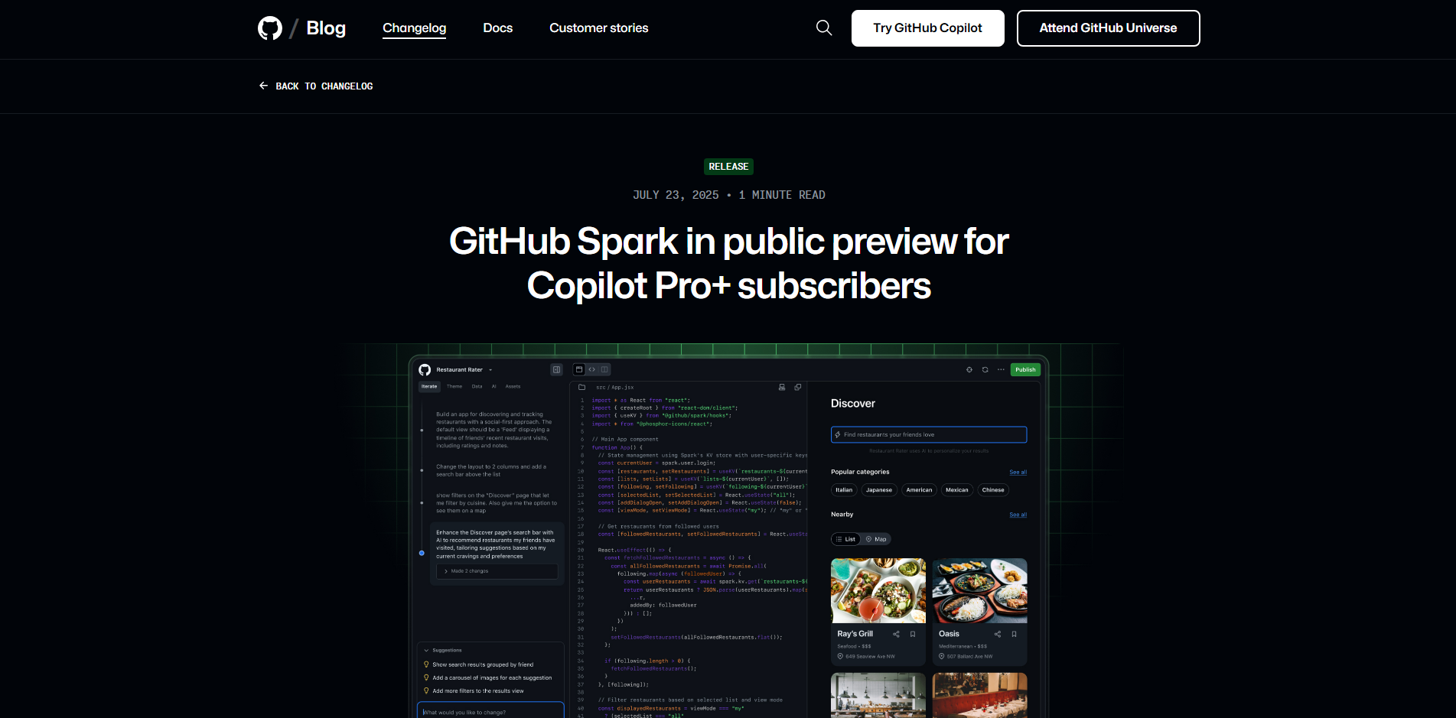
Task: Bookmark the Oasis restaurant
Action: pos(1015,635)
